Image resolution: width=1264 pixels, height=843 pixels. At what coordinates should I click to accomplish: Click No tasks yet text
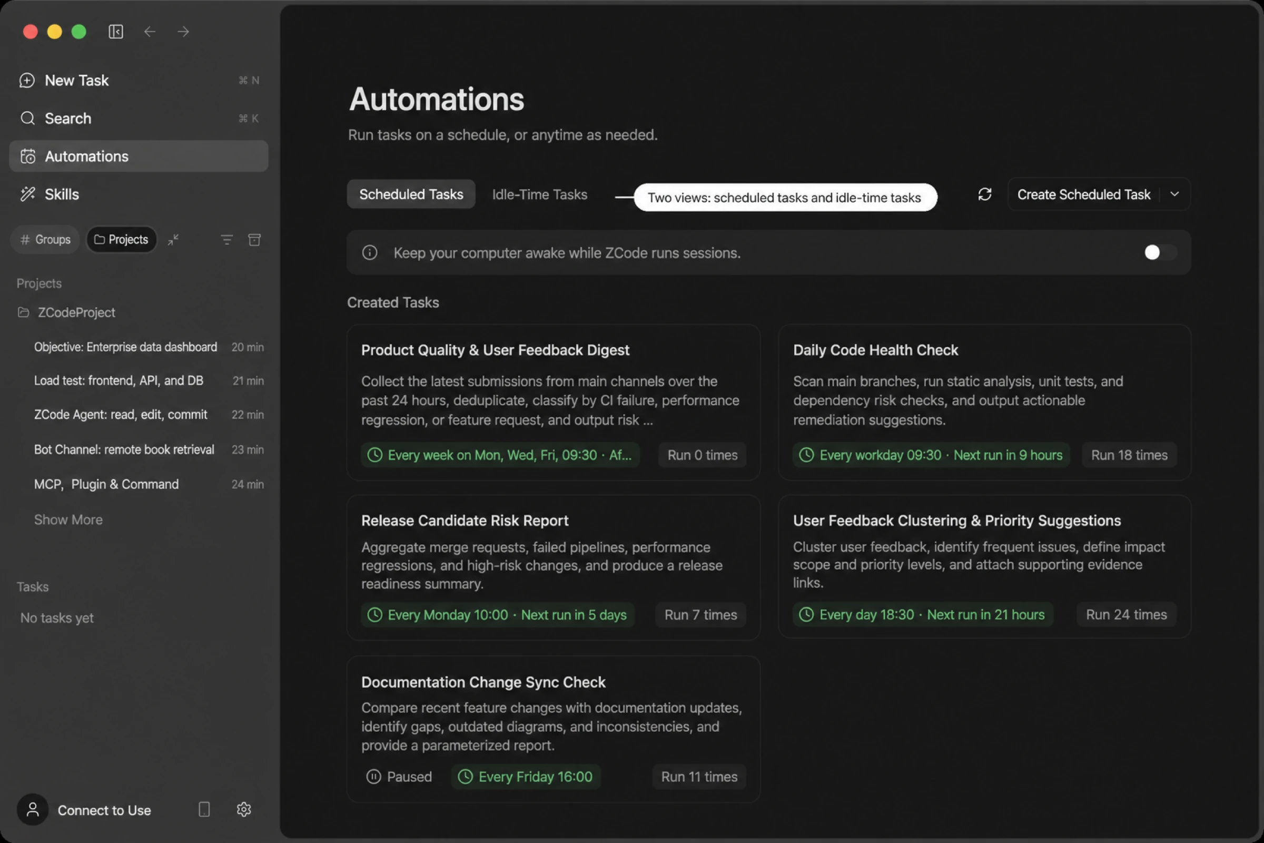click(x=57, y=618)
